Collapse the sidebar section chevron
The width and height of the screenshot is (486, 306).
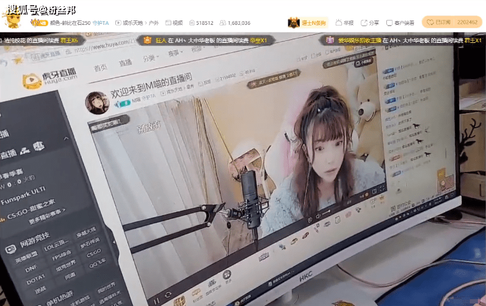(x=66, y=139)
